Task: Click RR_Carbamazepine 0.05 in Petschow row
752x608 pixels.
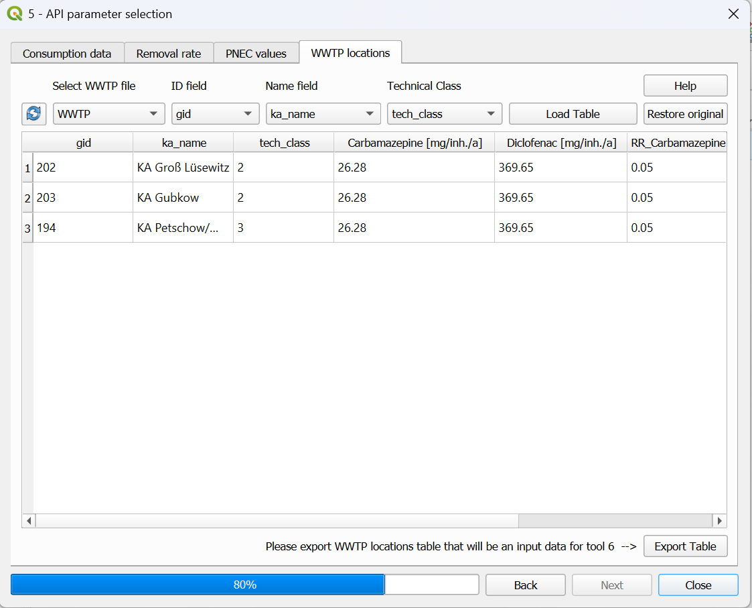Action: (x=677, y=228)
